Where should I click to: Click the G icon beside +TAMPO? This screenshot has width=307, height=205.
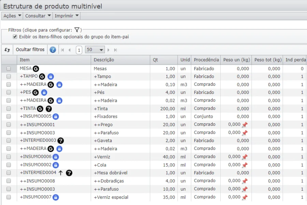[42, 77]
